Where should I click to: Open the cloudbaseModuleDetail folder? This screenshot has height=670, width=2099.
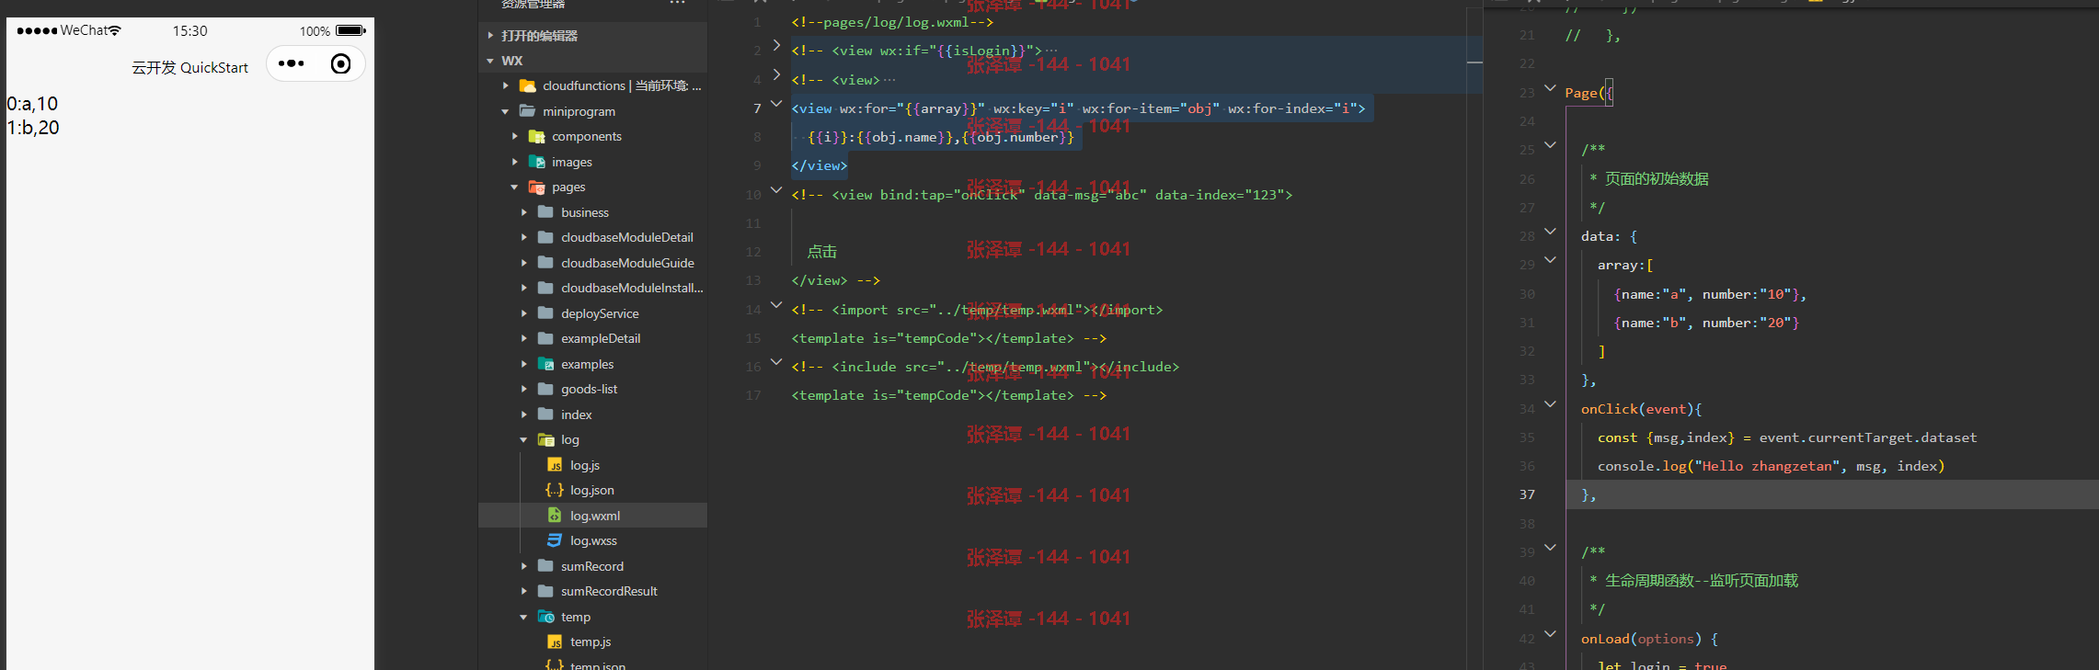pyautogui.click(x=627, y=237)
